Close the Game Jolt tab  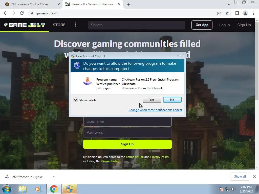pyautogui.click(x=119, y=4)
